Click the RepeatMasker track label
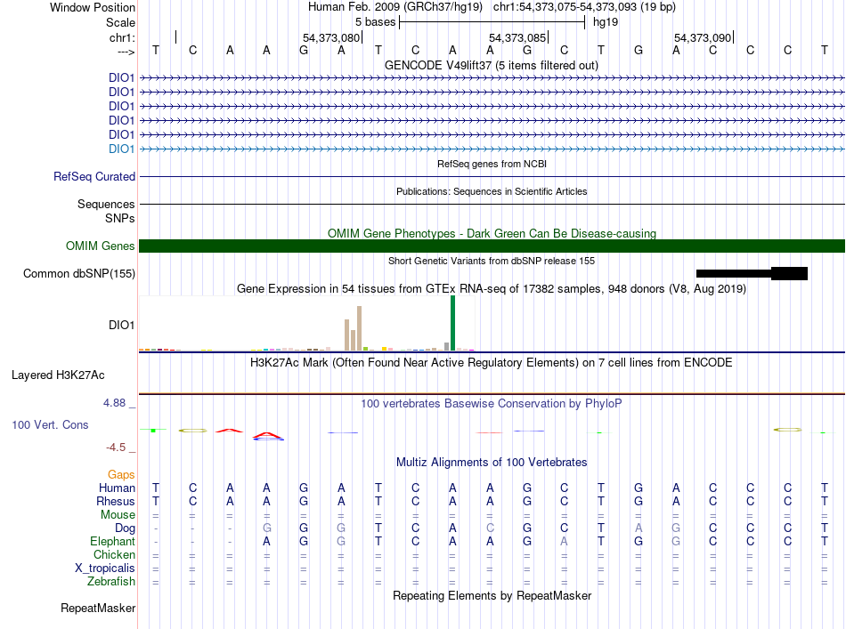 pos(98,608)
